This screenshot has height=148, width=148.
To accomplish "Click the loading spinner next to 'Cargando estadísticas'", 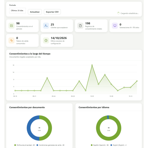I will coord(118,13).
